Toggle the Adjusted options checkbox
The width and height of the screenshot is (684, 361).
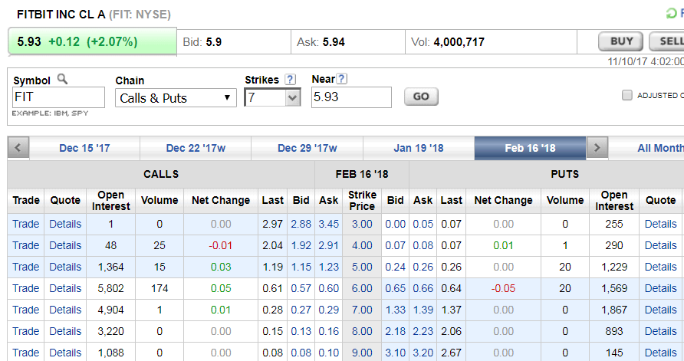tap(626, 95)
